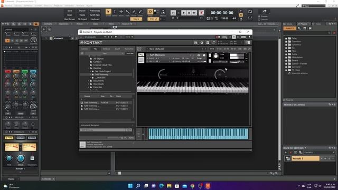This screenshot has width=338, height=190.
Task: Click the Open button
Action: (70, 15)
